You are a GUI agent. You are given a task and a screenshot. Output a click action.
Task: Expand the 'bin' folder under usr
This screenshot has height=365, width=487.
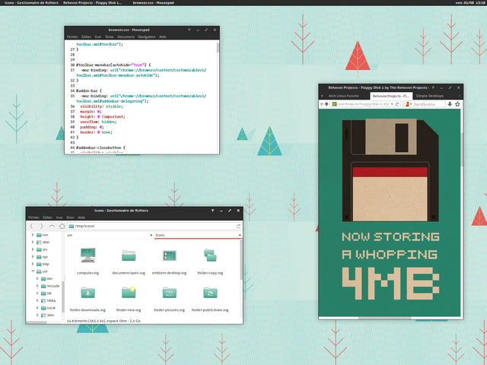(x=37, y=279)
